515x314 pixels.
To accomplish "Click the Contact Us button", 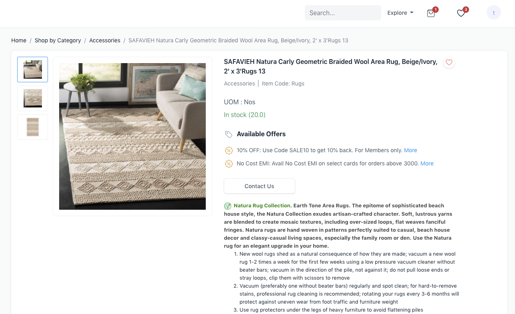I will click(259, 186).
